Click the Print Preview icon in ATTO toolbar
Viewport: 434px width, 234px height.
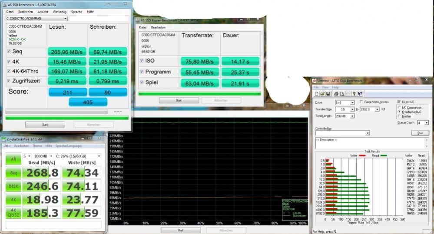(x=342, y=94)
